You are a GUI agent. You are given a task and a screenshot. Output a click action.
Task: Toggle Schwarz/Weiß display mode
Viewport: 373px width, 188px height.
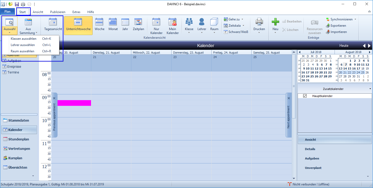coord(236,32)
